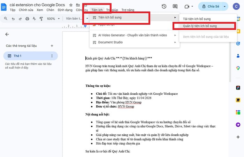This screenshot has width=244, height=157.
Task: Click the star icon beside document title
Action: (71, 5)
